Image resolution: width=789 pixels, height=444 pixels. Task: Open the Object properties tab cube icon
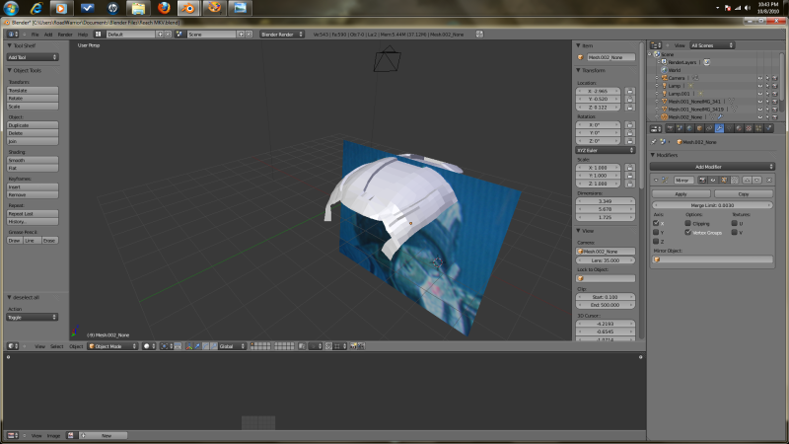699,128
